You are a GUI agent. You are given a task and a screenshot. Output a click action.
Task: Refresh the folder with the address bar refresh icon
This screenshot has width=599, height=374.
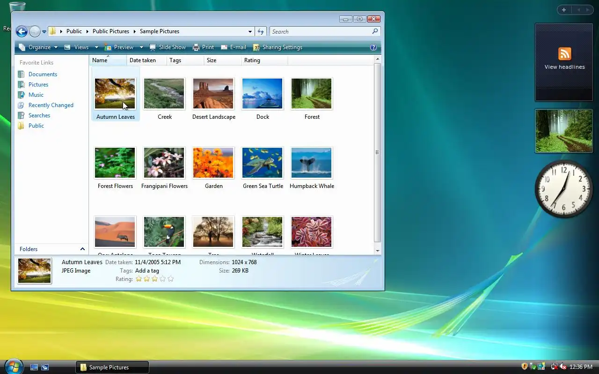click(x=261, y=31)
